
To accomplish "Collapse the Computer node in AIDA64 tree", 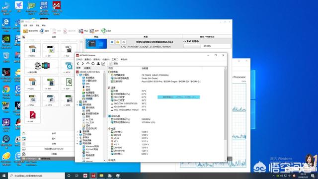I will pos(78,75).
